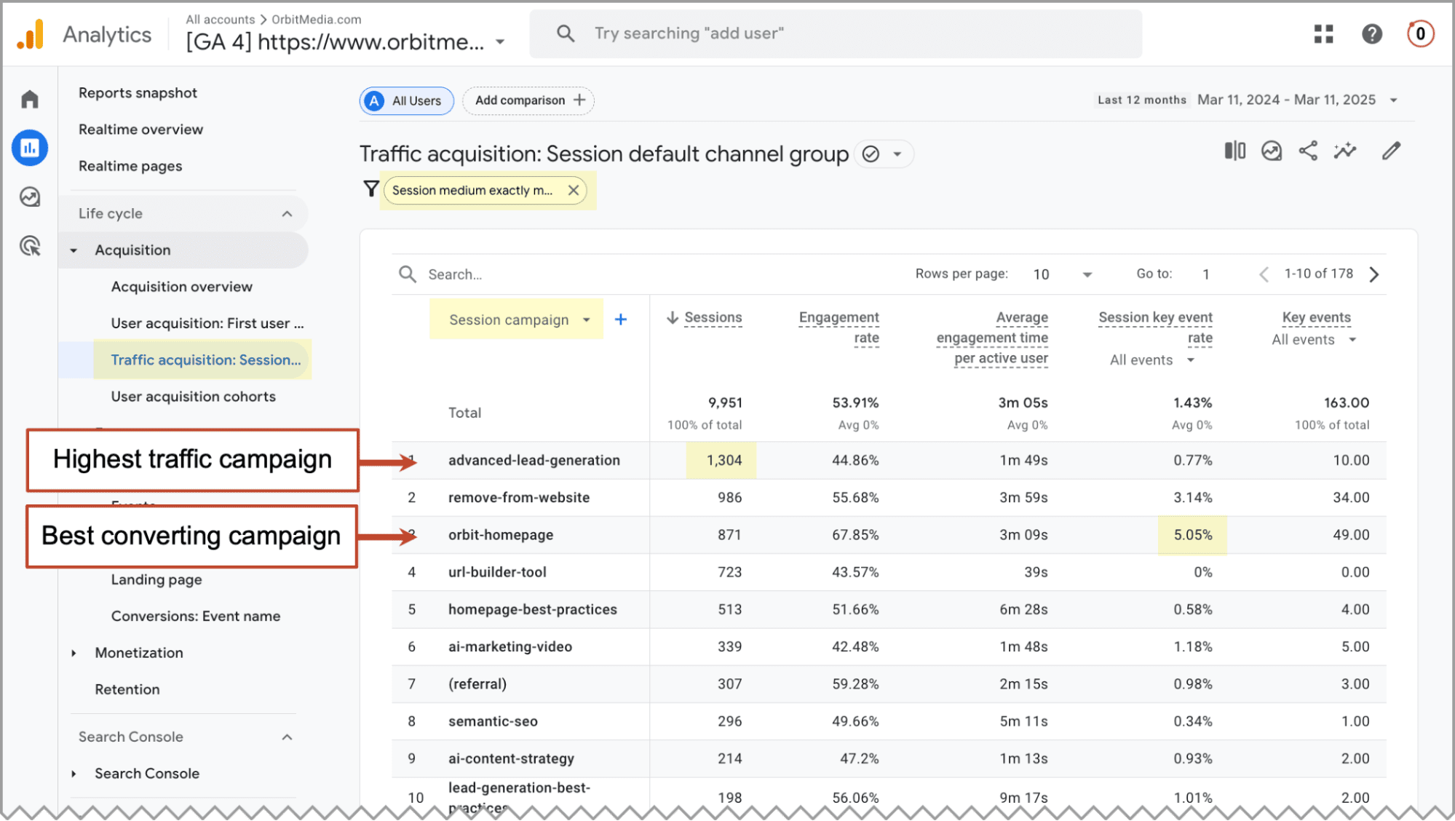1455x821 pixels.
Task: Click the semantic-seo campaign row
Action: (x=889, y=721)
